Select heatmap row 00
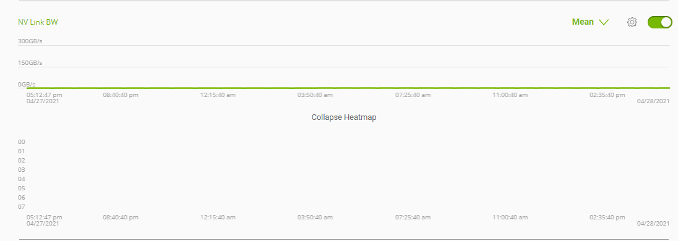Viewport: 678px width, 241px height. point(21,142)
